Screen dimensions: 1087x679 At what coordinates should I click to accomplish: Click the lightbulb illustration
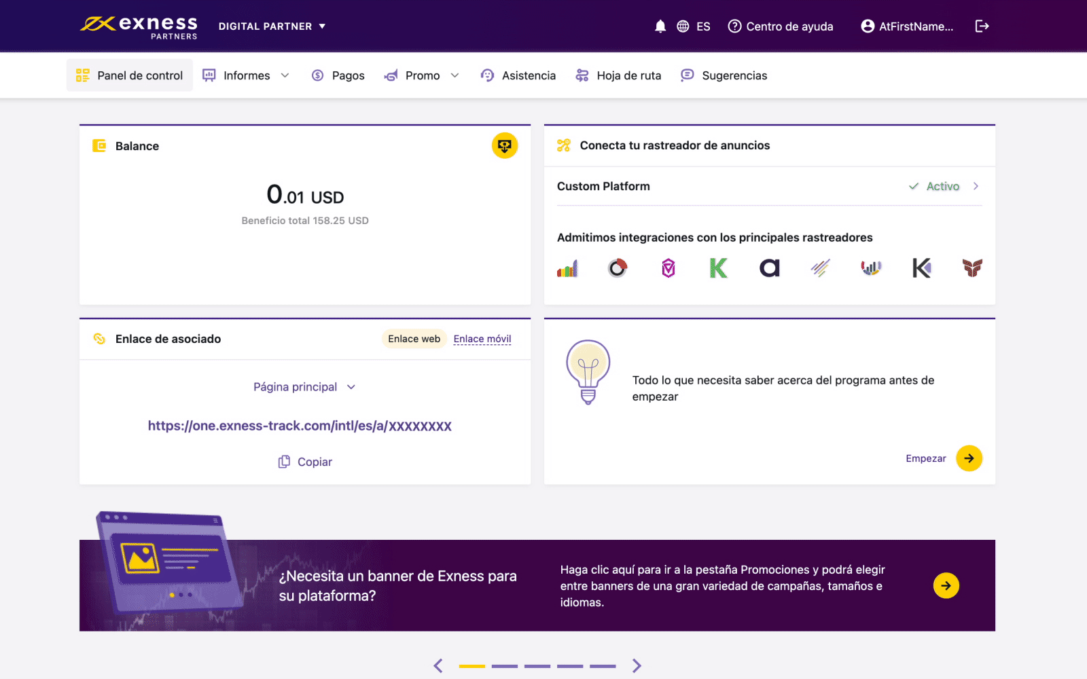click(x=588, y=372)
